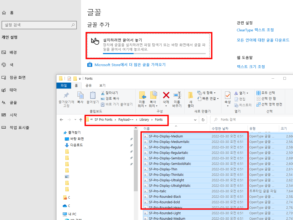
Task: Switch to Share (공유) ribbon tab
Action: [89, 85]
